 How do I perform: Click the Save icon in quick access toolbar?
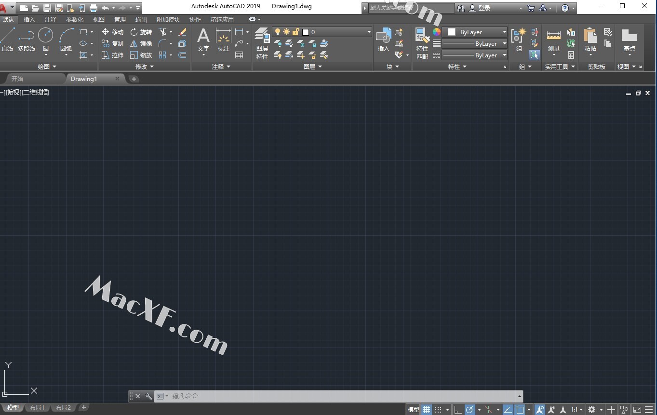click(47, 8)
